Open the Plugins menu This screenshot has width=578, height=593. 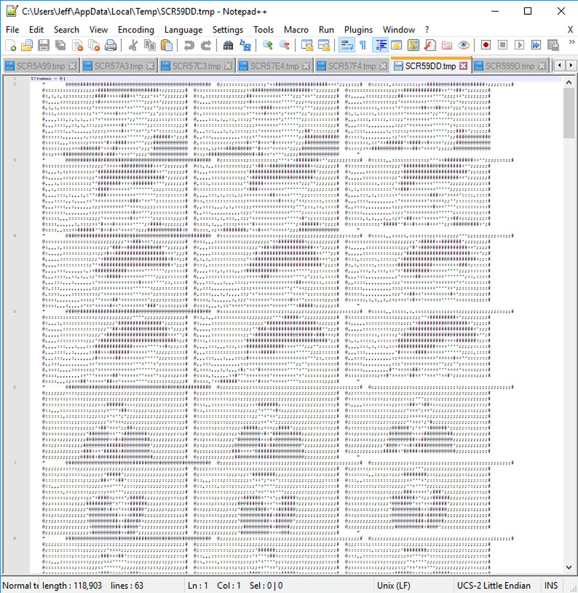coord(358,29)
